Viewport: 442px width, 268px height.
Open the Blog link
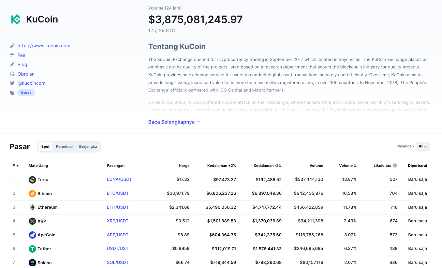[23, 64]
